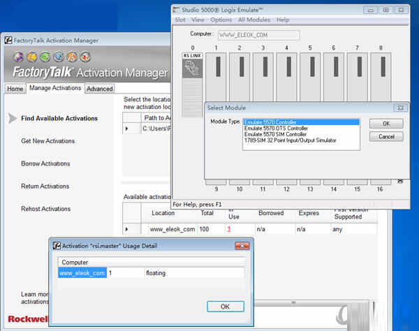
Task: Click the yellow second FactoryTalk toolbar icon
Action: (32, 57)
